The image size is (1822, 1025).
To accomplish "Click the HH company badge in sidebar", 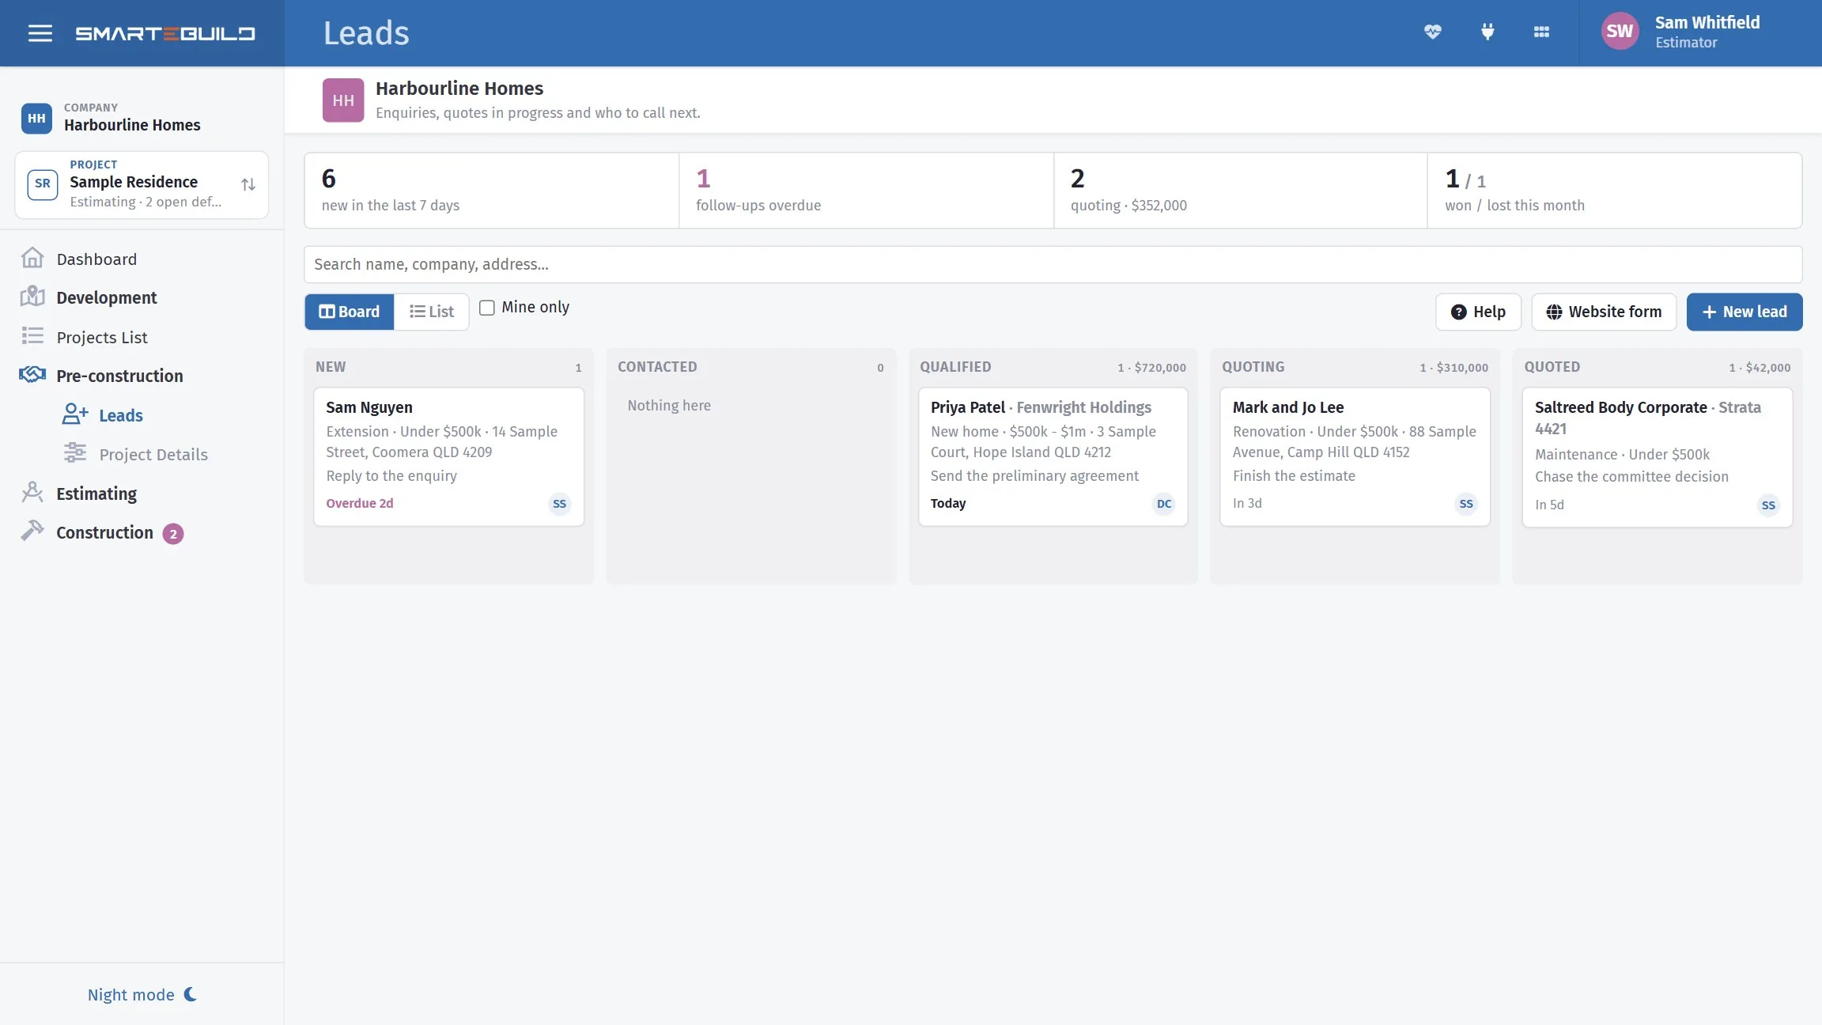I will pyautogui.click(x=36, y=119).
